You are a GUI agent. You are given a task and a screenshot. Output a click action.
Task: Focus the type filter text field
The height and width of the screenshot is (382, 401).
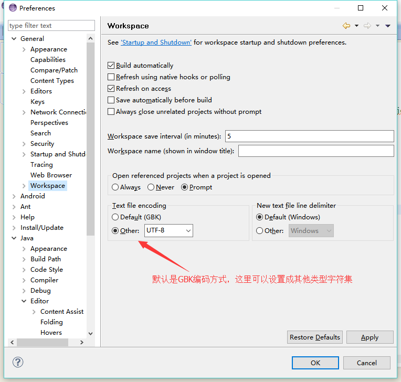tap(51, 26)
